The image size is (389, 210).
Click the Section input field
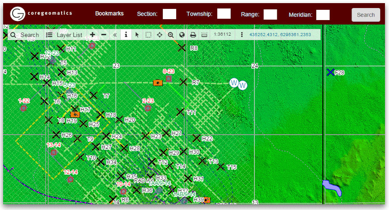169,14
